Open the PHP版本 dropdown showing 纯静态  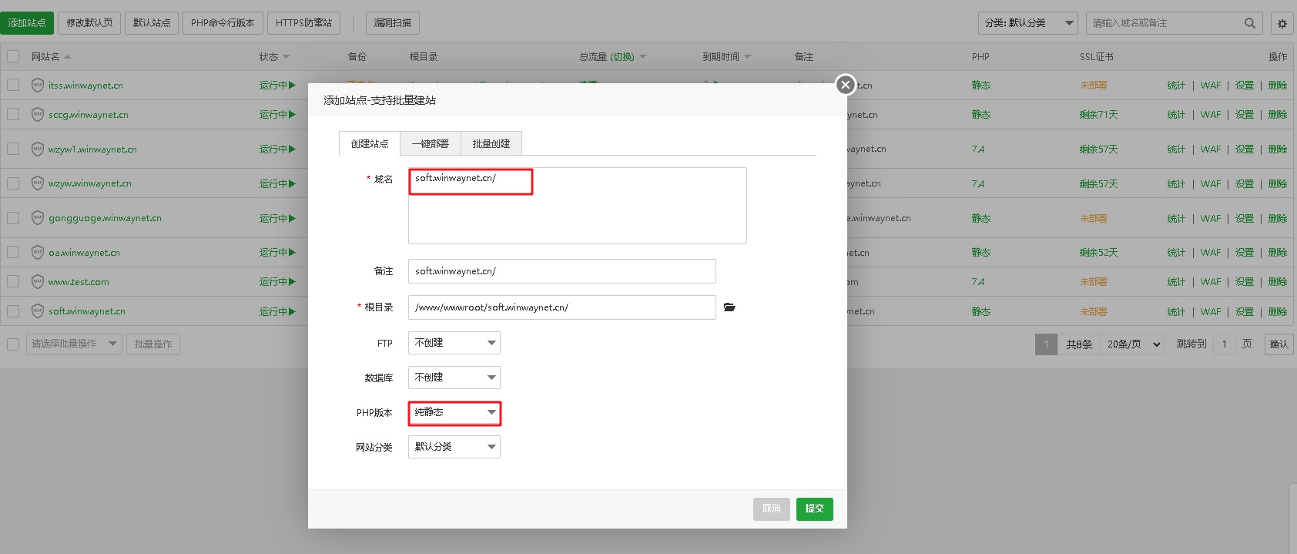pos(454,413)
